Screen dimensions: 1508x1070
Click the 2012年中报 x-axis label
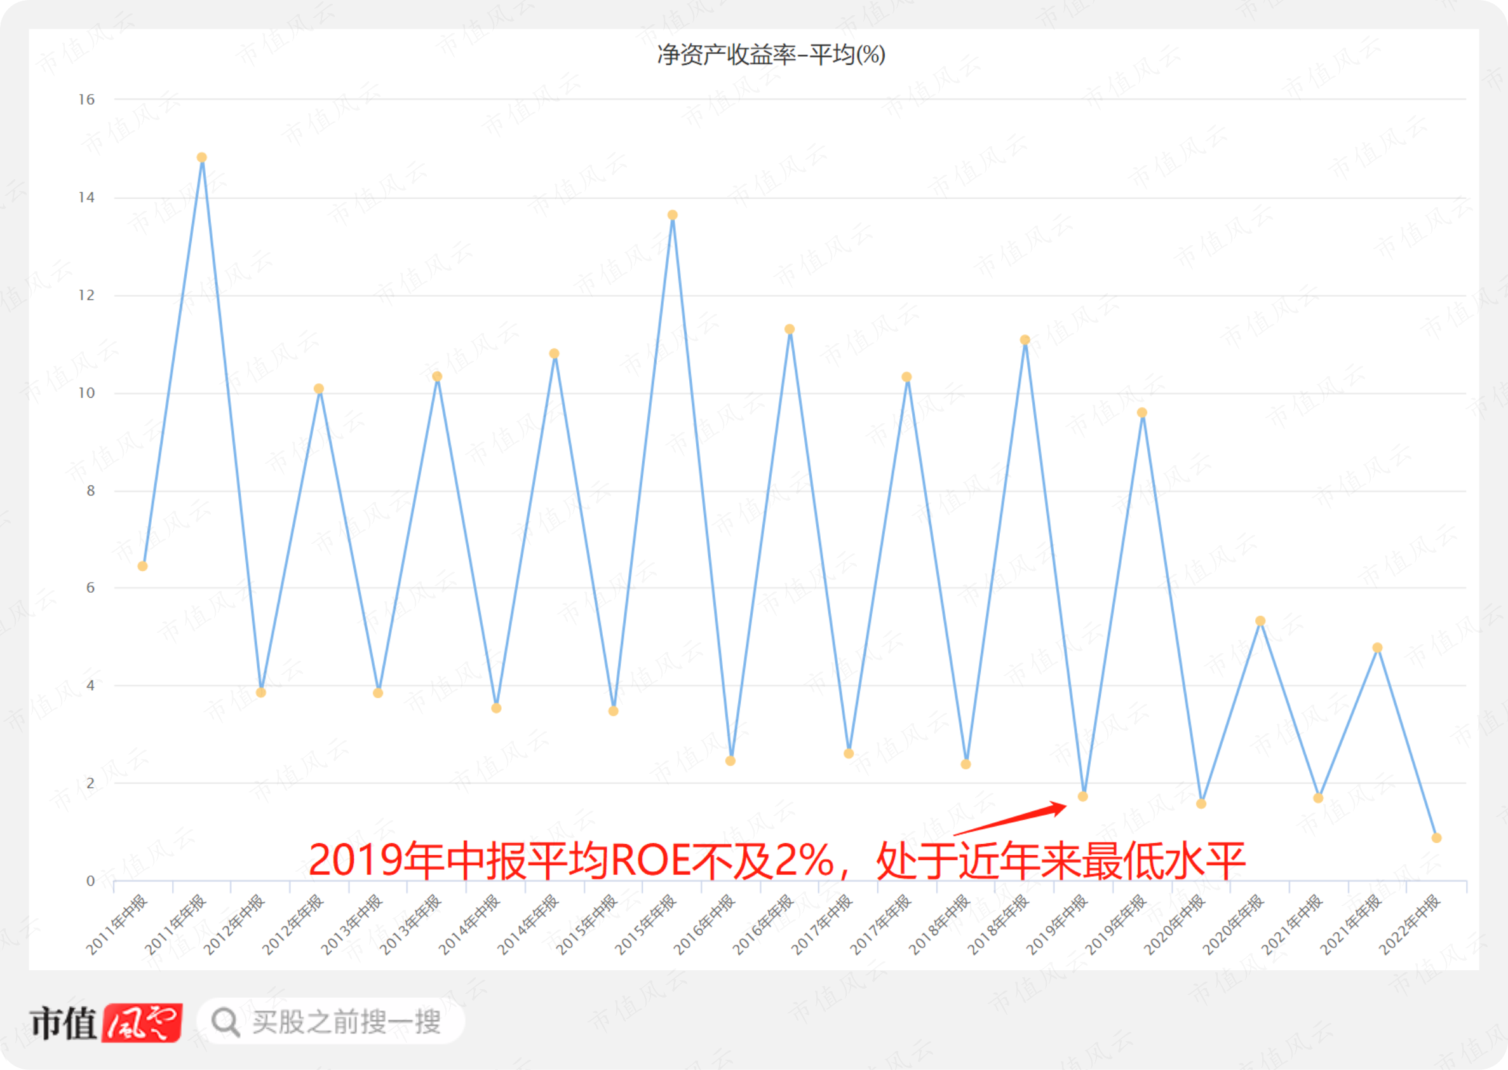click(x=234, y=924)
